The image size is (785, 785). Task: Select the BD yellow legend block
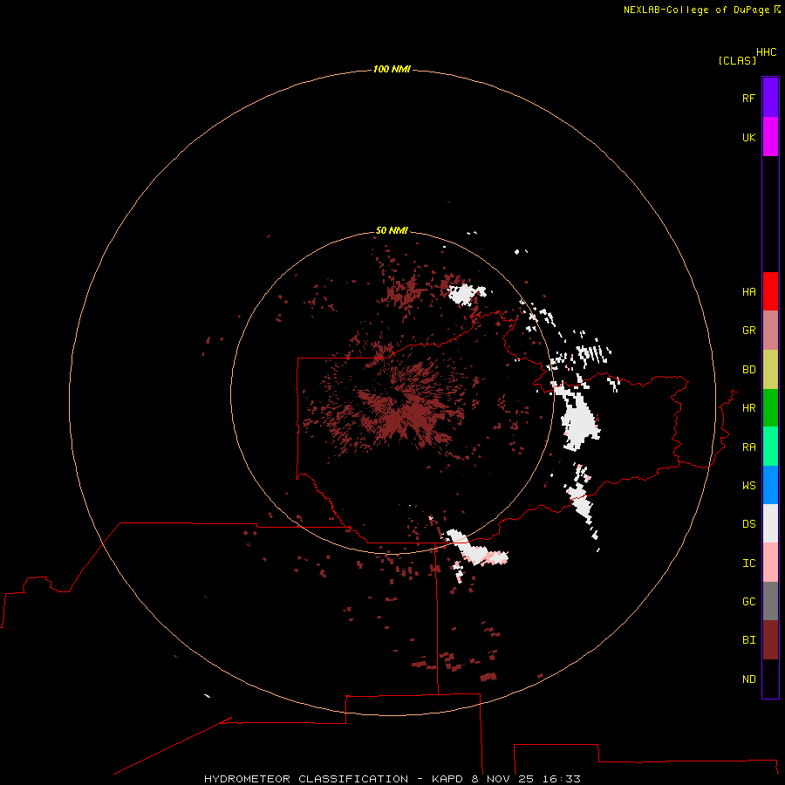pyautogui.click(x=770, y=370)
